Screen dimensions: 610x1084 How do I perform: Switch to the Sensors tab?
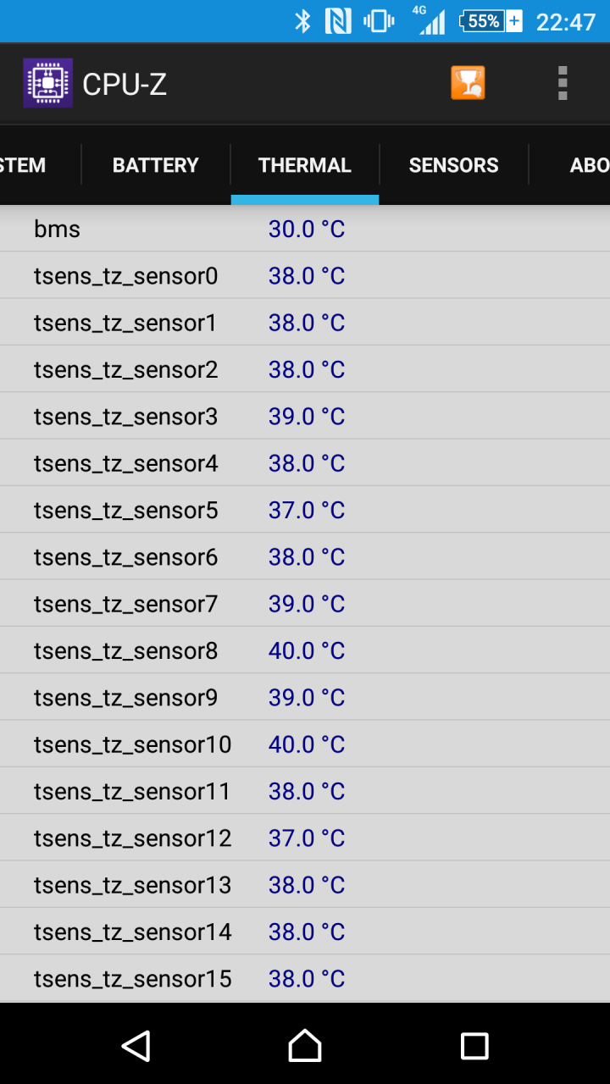454,165
